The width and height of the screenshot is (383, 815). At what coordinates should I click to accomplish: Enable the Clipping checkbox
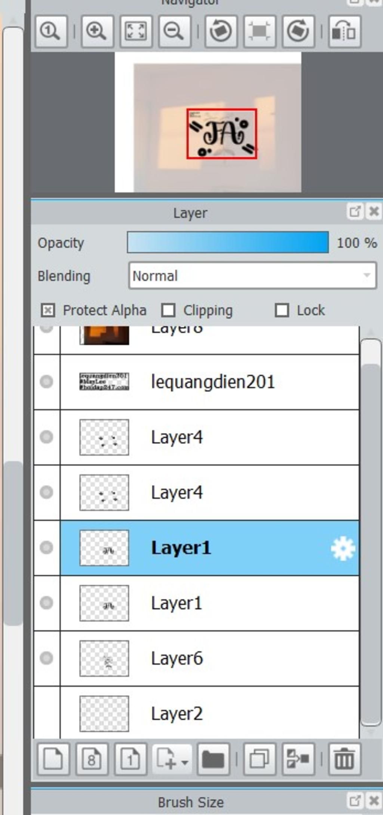[x=168, y=310]
